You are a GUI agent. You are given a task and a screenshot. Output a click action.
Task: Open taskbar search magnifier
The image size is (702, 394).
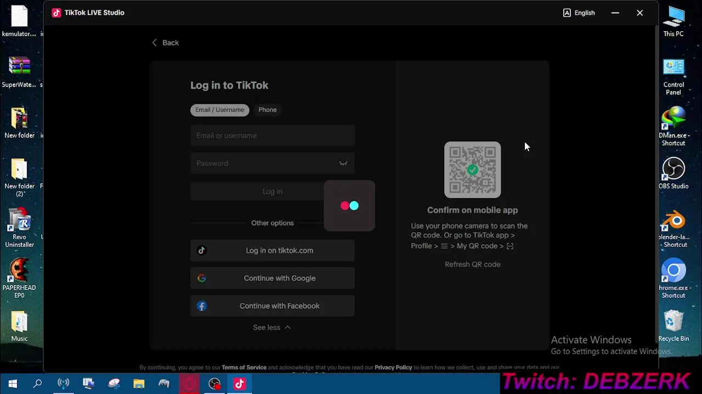tap(38, 384)
